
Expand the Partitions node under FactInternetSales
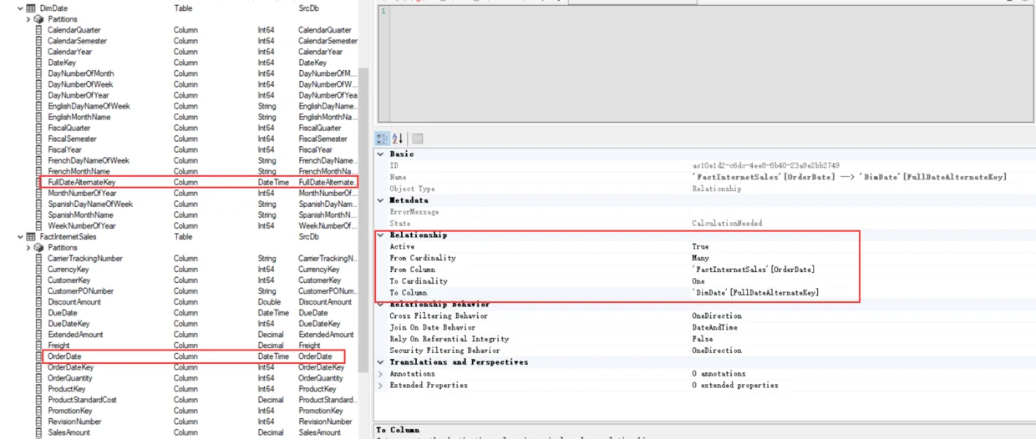pyautogui.click(x=28, y=247)
